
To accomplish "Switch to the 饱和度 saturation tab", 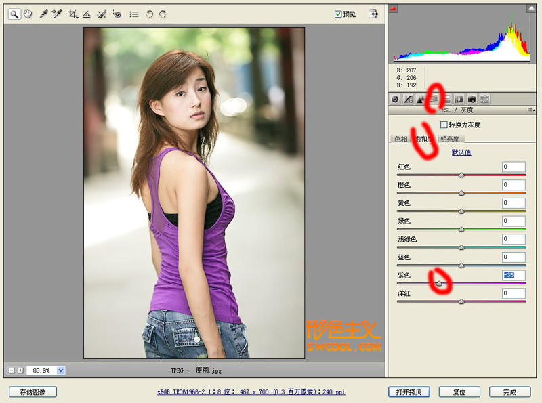I will 425,139.
